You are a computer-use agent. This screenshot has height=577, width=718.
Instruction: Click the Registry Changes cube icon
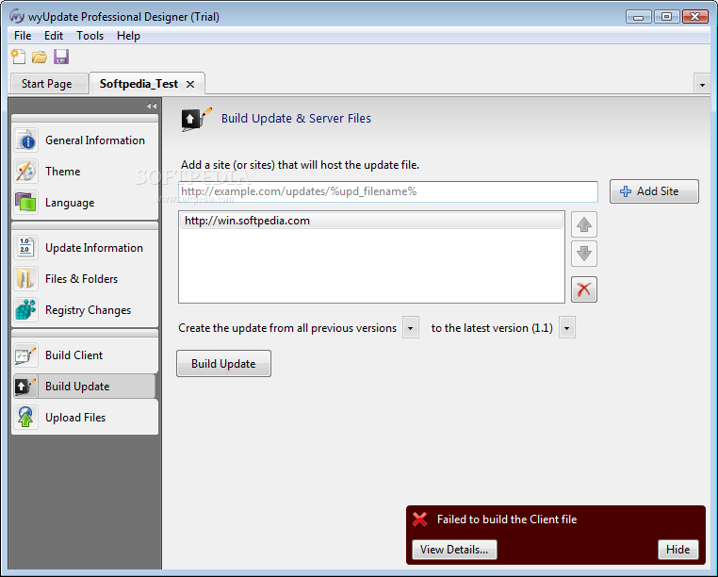pyautogui.click(x=25, y=310)
